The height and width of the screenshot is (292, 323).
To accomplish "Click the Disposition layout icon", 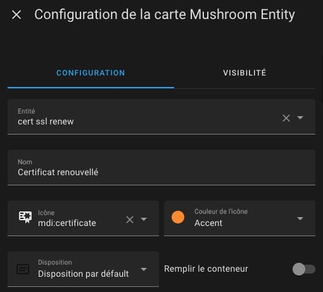I will click(x=23, y=269).
